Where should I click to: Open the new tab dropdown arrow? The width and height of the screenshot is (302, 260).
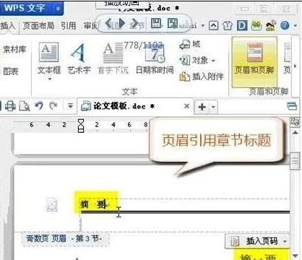(x=213, y=107)
